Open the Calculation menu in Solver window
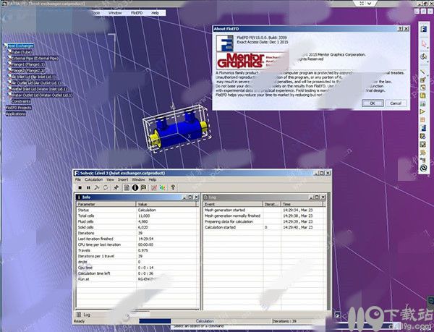Viewport: 434px width, 332px height. 93,179
